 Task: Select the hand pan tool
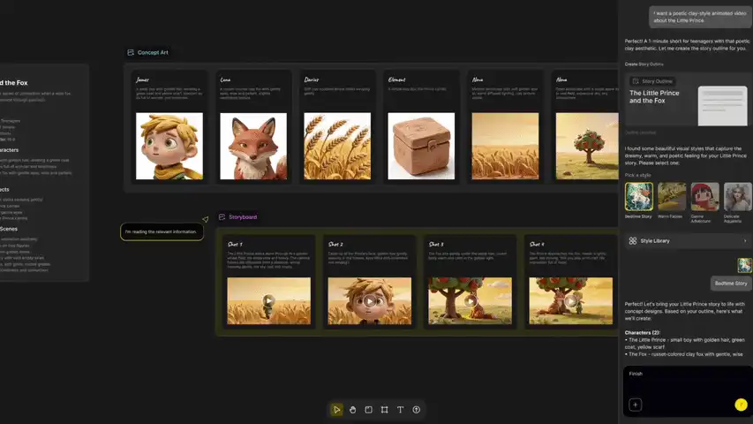point(352,410)
